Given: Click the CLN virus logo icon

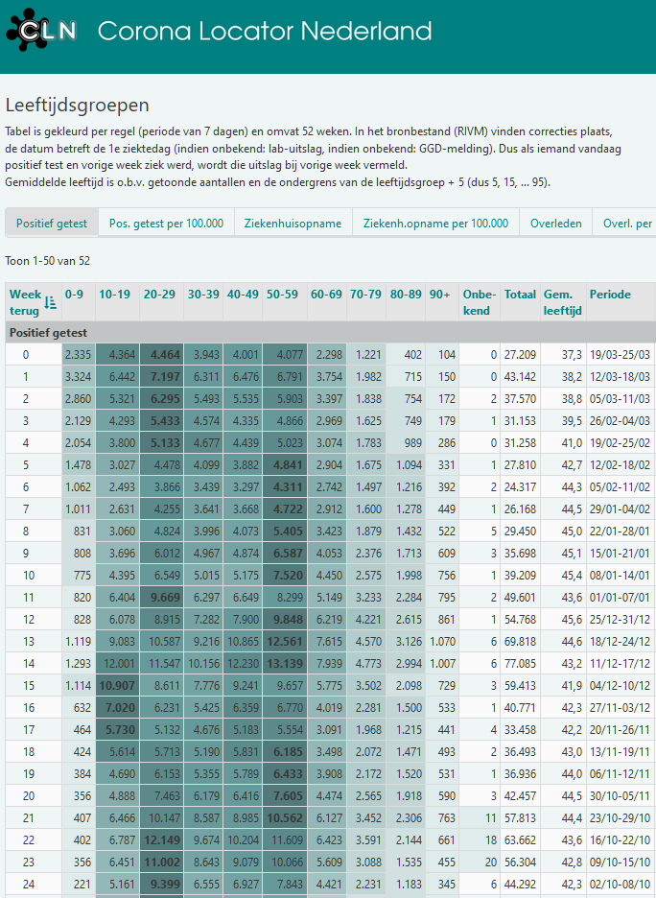Looking at the screenshot, I should click(41, 31).
